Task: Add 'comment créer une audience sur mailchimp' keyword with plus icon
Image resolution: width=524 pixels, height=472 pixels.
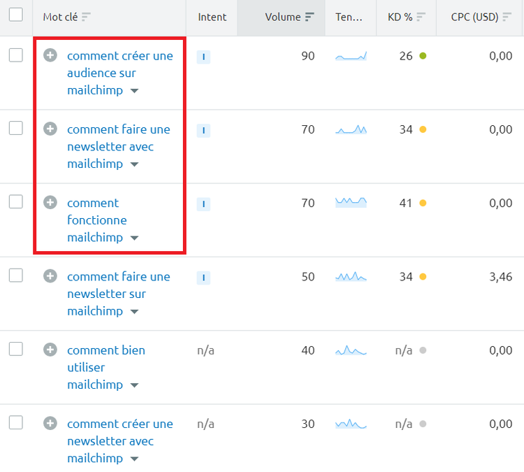Action: pos(50,55)
